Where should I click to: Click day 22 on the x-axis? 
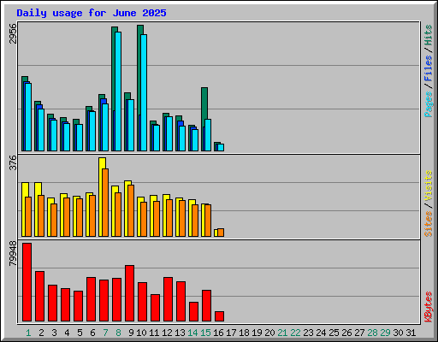click(295, 333)
